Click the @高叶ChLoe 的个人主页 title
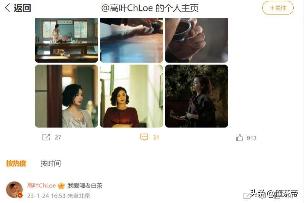304x203 pixels. (x=150, y=8)
